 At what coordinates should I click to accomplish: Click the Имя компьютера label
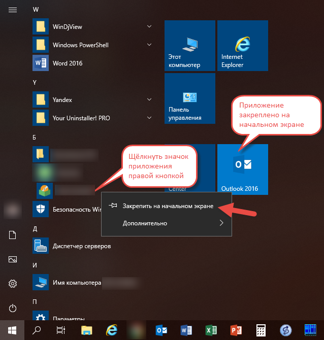[77, 283]
